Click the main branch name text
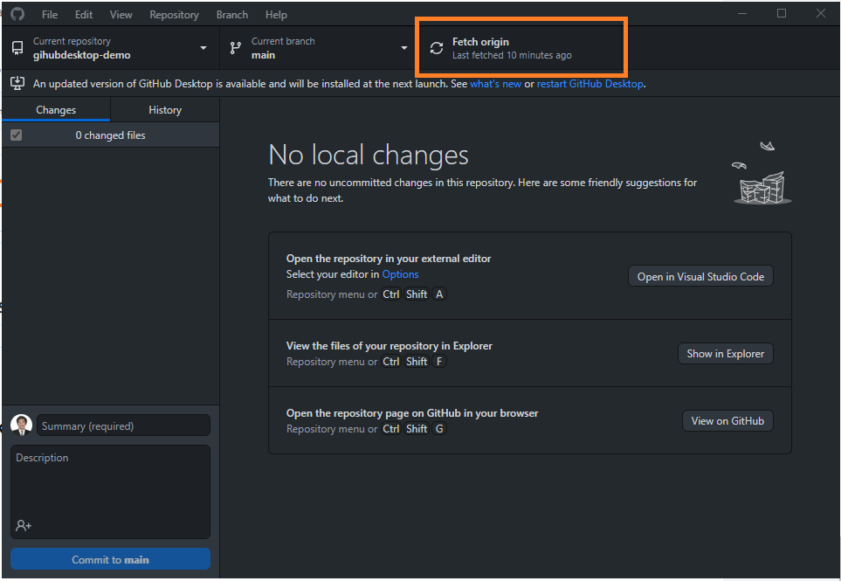 pyautogui.click(x=263, y=55)
